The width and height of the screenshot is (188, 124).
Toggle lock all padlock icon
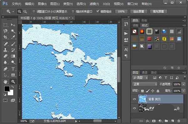(x=158, y=91)
